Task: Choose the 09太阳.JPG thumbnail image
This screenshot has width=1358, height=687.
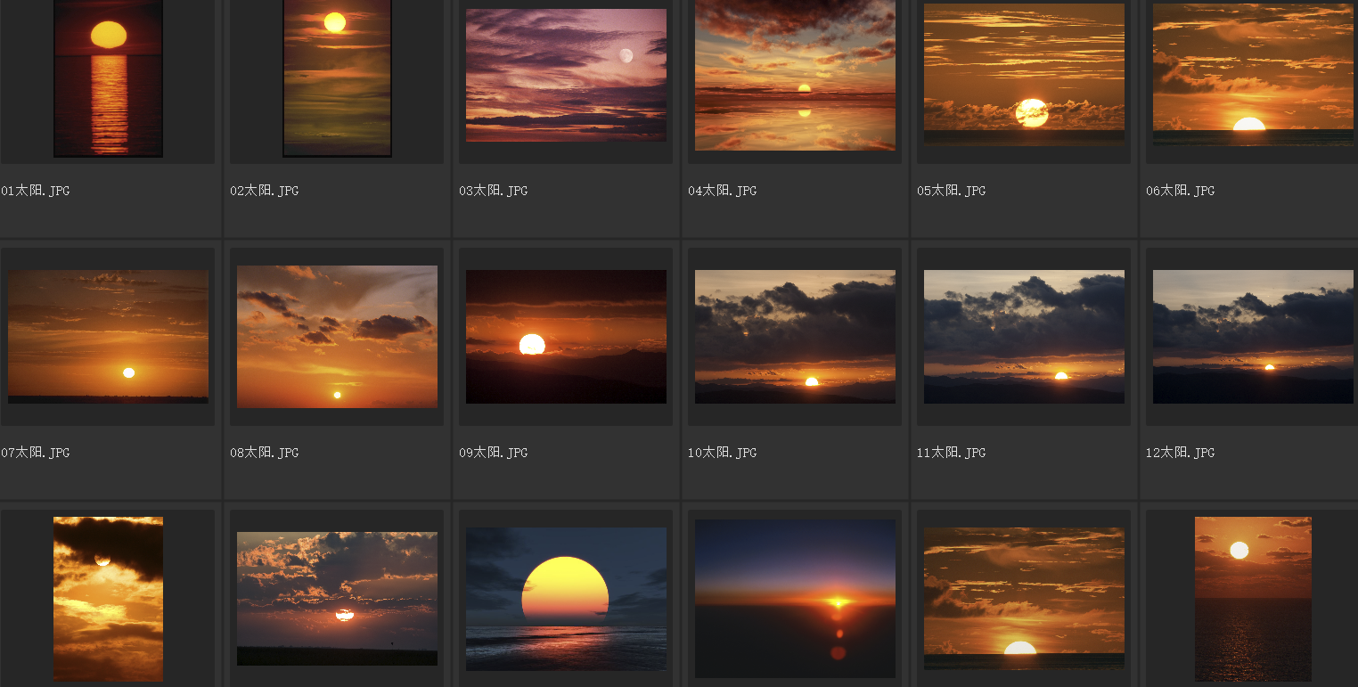Action: pyautogui.click(x=566, y=337)
